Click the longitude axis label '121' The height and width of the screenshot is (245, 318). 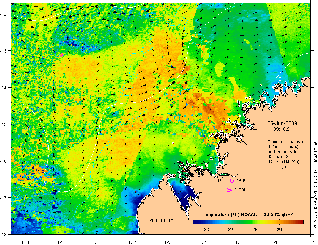(x=96, y=242)
